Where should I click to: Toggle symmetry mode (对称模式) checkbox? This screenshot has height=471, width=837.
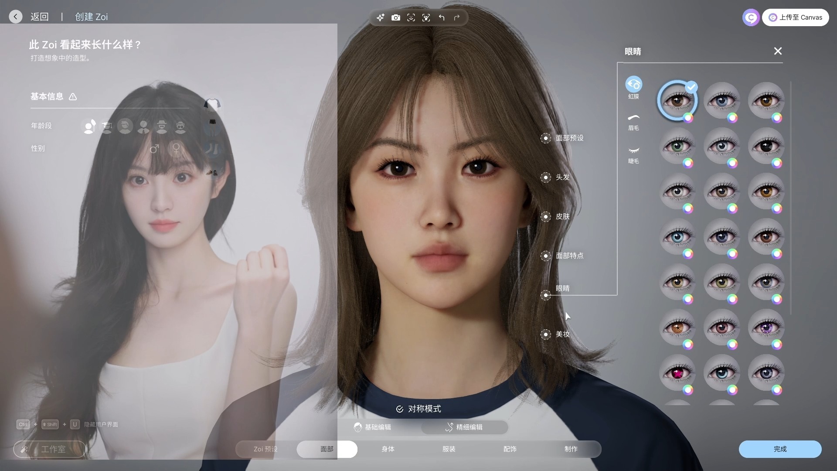coord(400,409)
